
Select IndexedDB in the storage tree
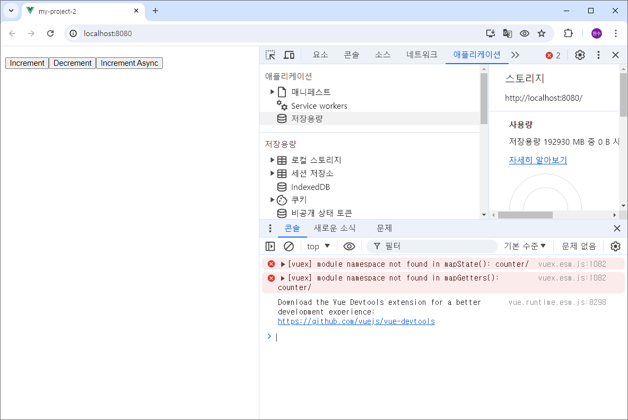(x=310, y=187)
